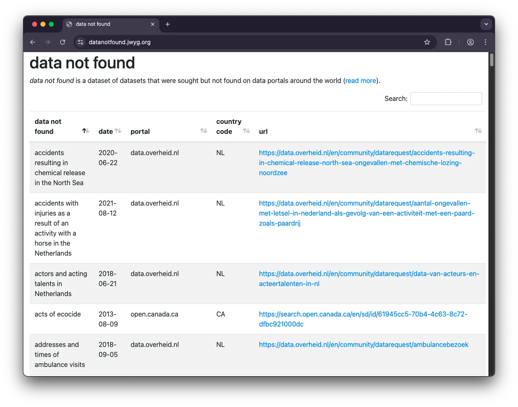Open a new tab with the plus button

pyautogui.click(x=168, y=24)
